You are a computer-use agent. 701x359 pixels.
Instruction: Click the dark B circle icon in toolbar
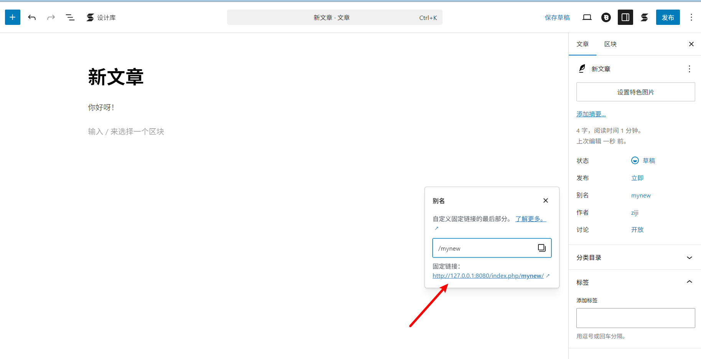[606, 17]
